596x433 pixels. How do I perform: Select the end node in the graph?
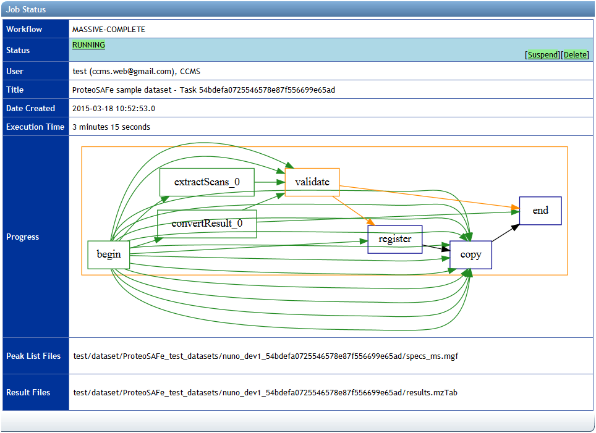pyautogui.click(x=540, y=211)
